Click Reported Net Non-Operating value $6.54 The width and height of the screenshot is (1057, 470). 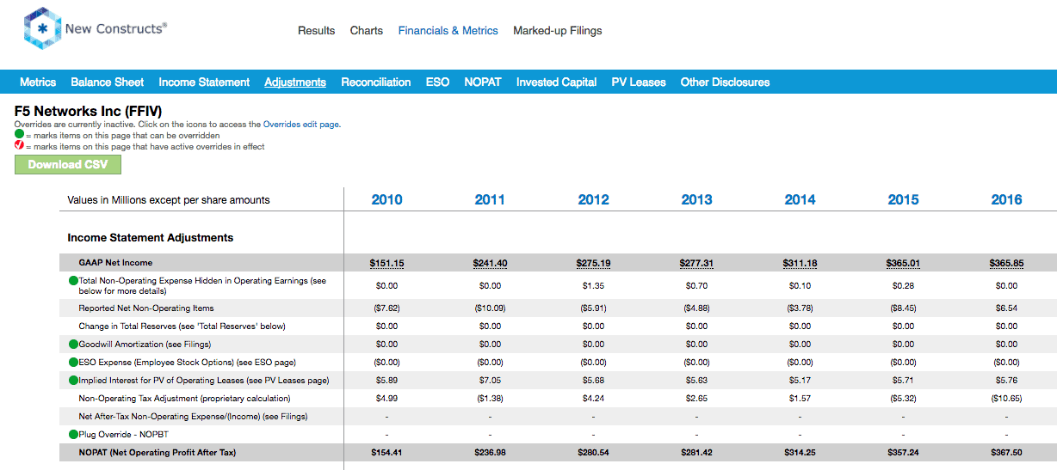pyautogui.click(x=1007, y=308)
